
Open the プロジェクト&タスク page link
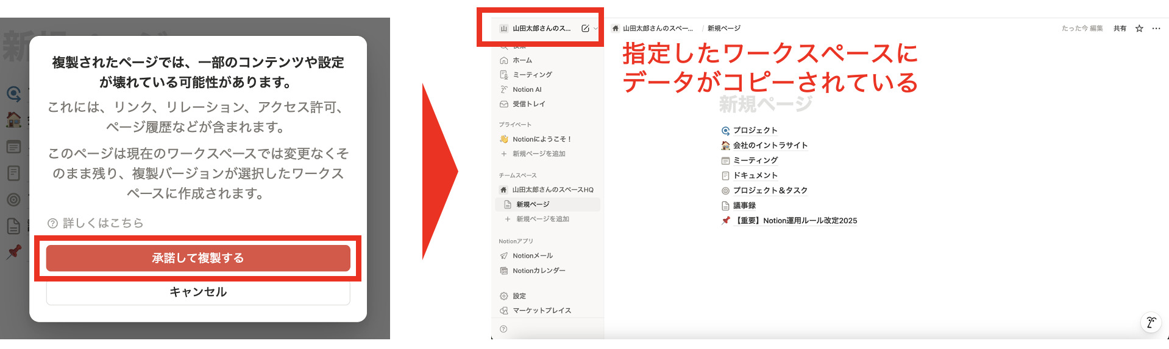(x=764, y=190)
